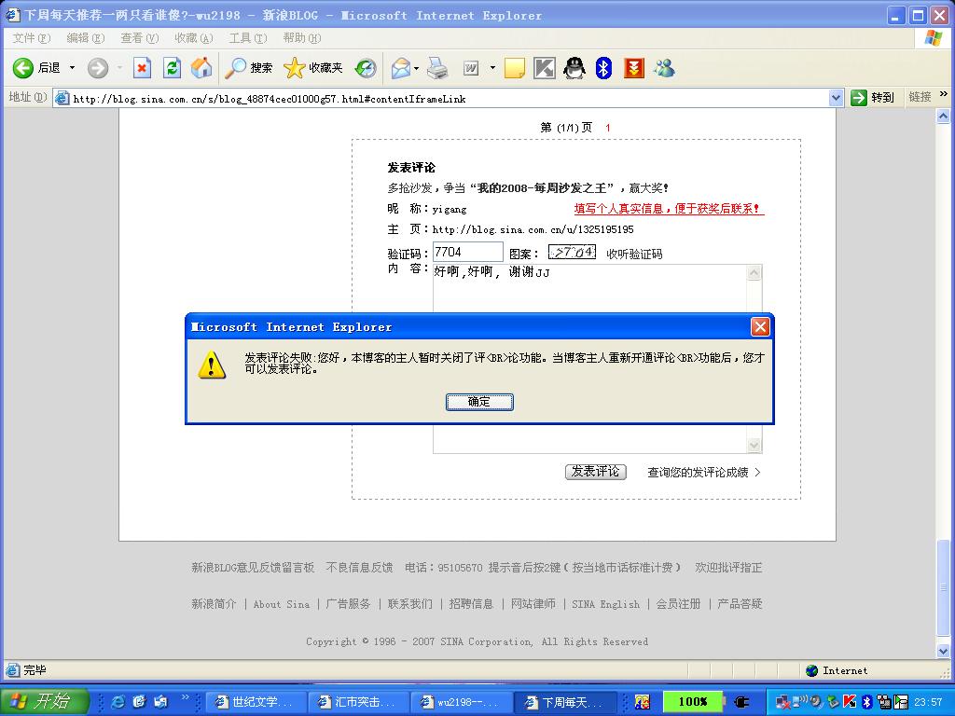The image size is (955, 716).
Task: Launch Internet Explorer from Quick Launch
Action: (x=118, y=702)
